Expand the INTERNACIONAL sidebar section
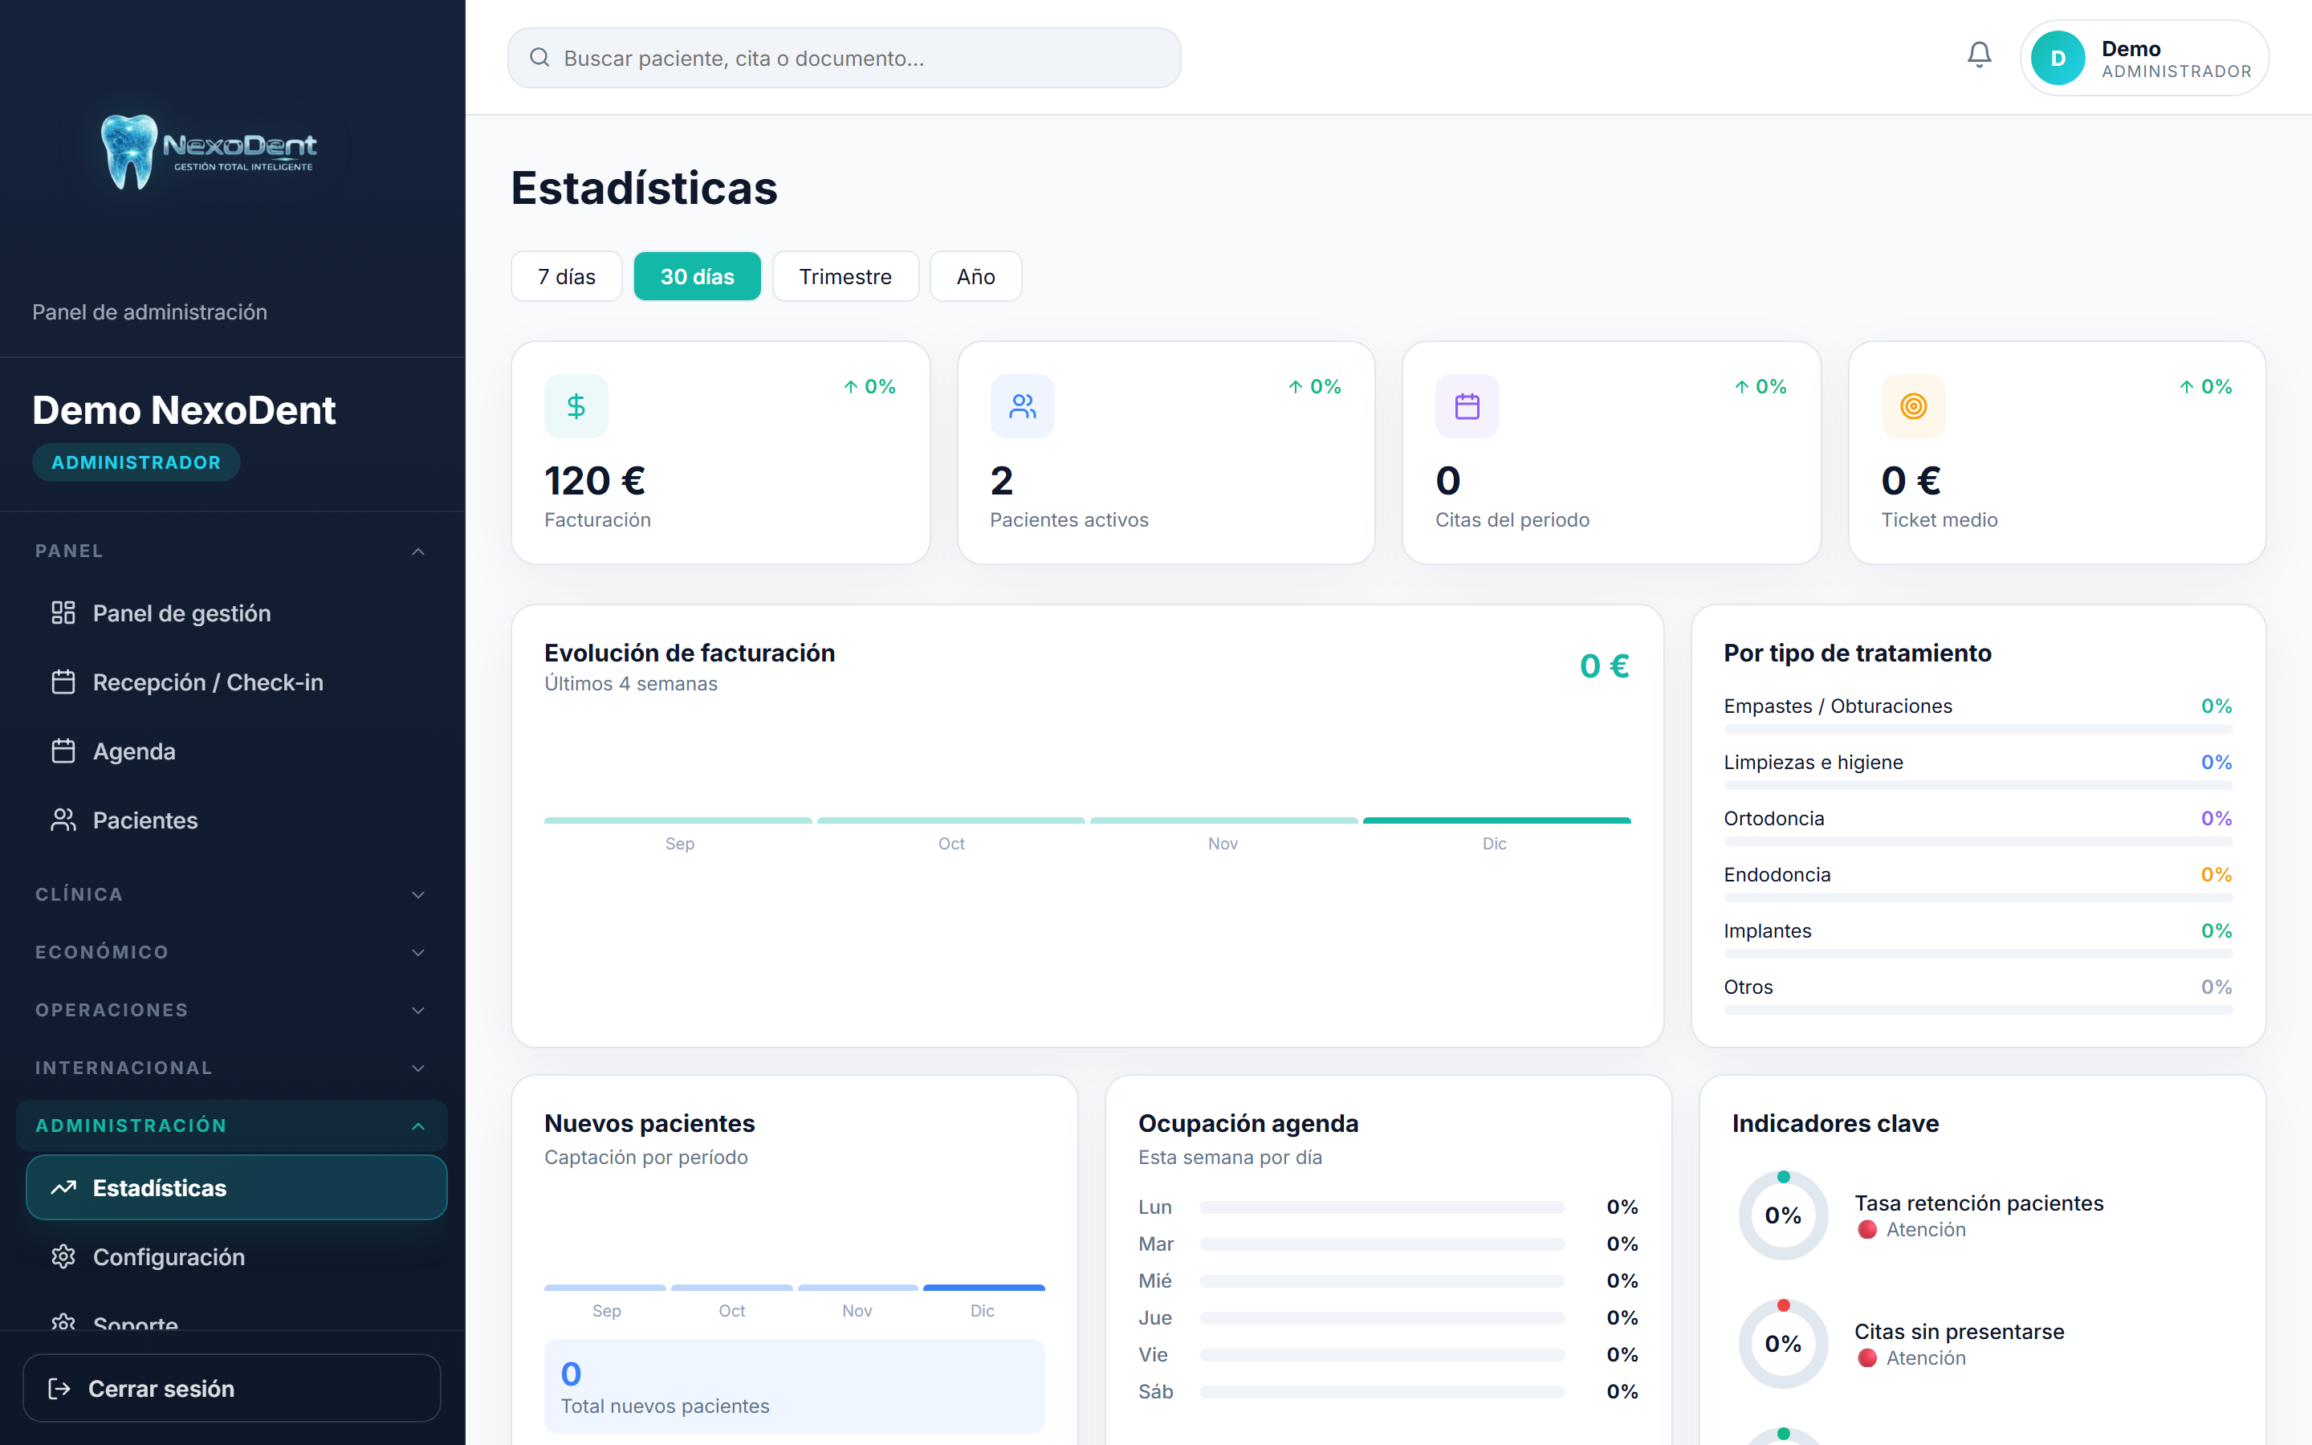The width and height of the screenshot is (2312, 1445). click(x=232, y=1068)
